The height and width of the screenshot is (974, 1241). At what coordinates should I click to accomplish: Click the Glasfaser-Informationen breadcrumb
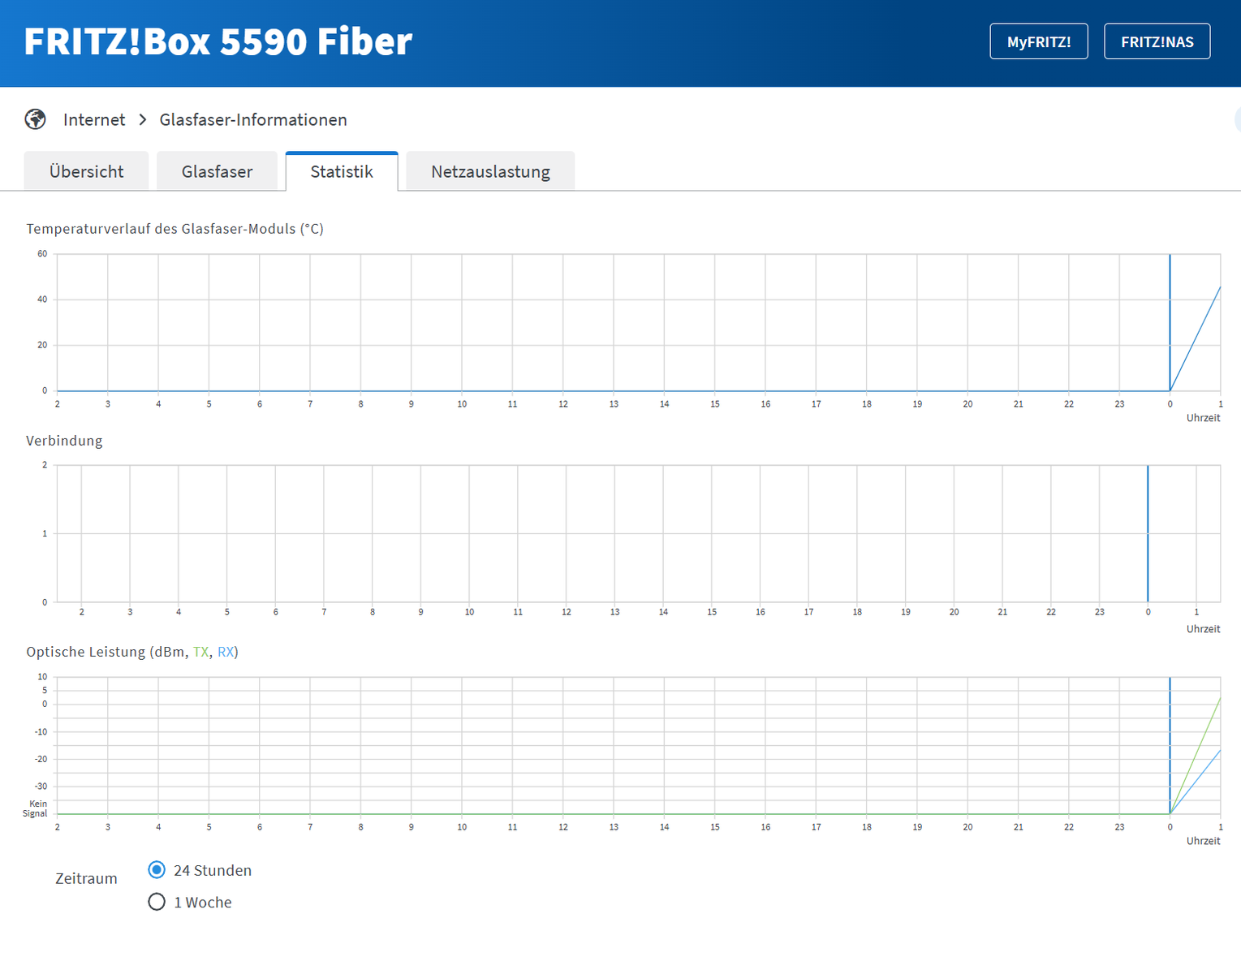(x=253, y=119)
